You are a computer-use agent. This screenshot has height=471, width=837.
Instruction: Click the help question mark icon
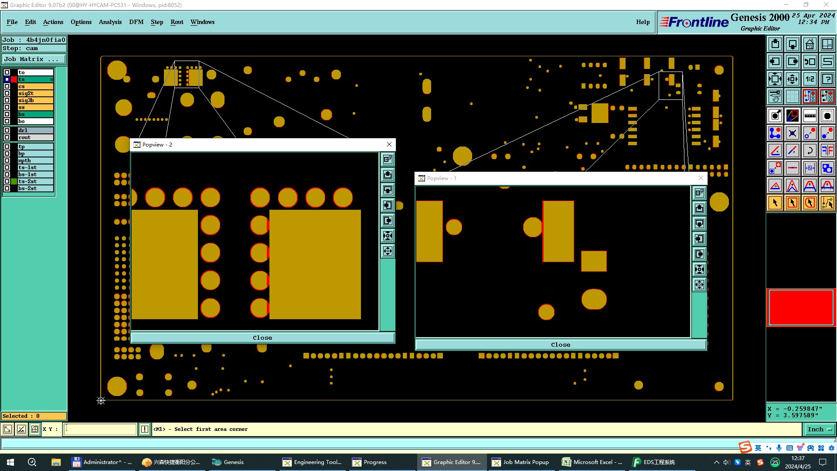click(827, 79)
